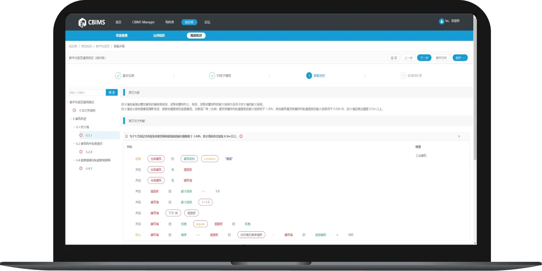
Task: Click the CBIMS logo icon
Action: click(82, 22)
